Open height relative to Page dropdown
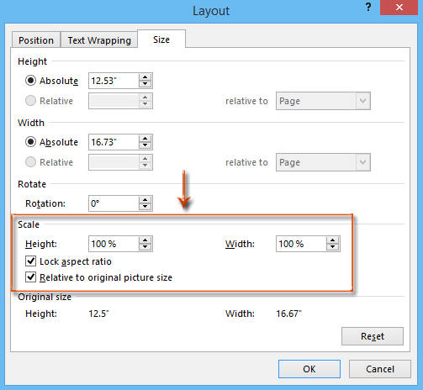 [x=323, y=101]
